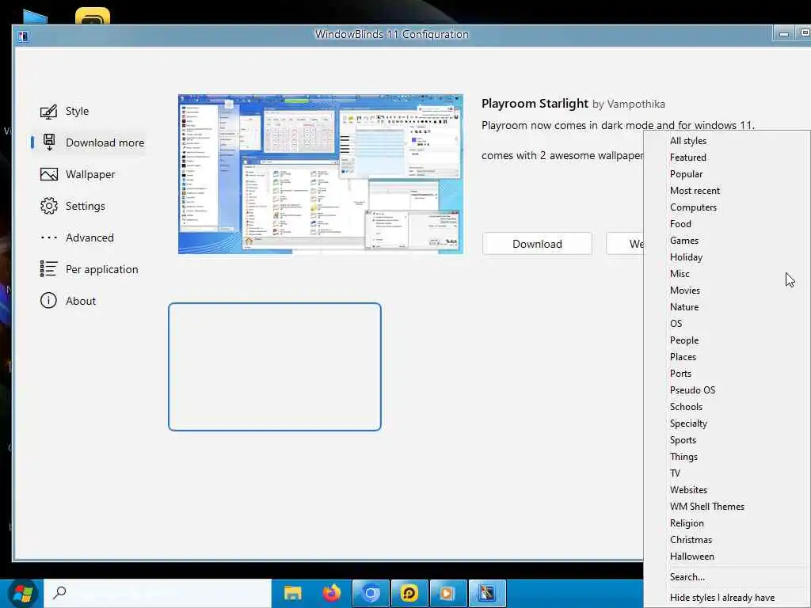Select the Pseudo OS category
The image size is (811, 608).
click(x=692, y=389)
